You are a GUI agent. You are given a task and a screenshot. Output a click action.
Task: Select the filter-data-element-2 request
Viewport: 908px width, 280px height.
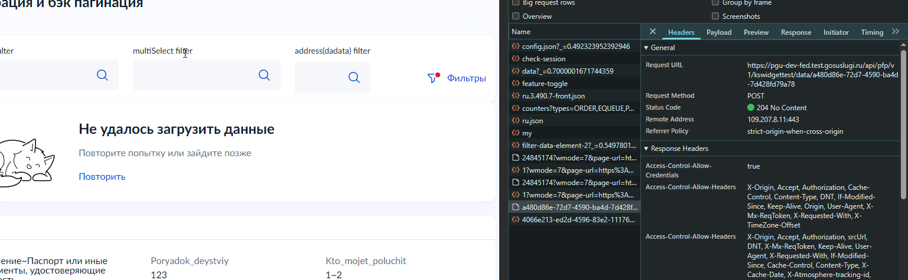pyautogui.click(x=574, y=145)
